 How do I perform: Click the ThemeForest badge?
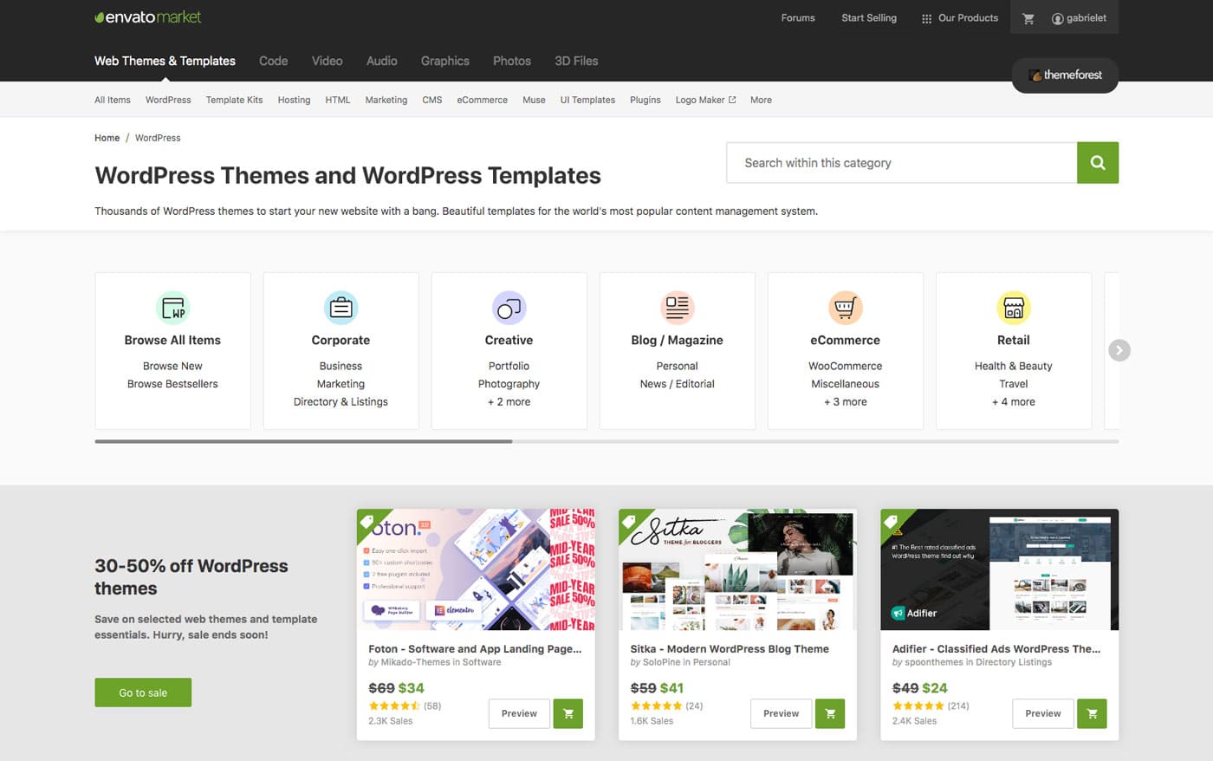1065,75
